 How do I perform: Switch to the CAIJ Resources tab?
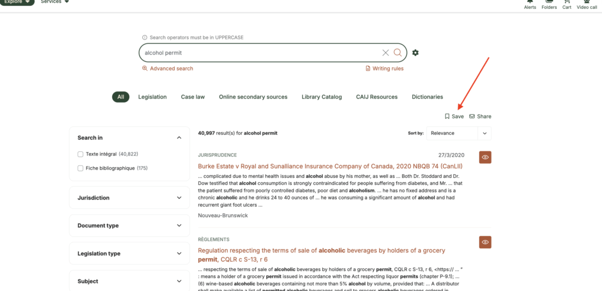pyautogui.click(x=377, y=97)
